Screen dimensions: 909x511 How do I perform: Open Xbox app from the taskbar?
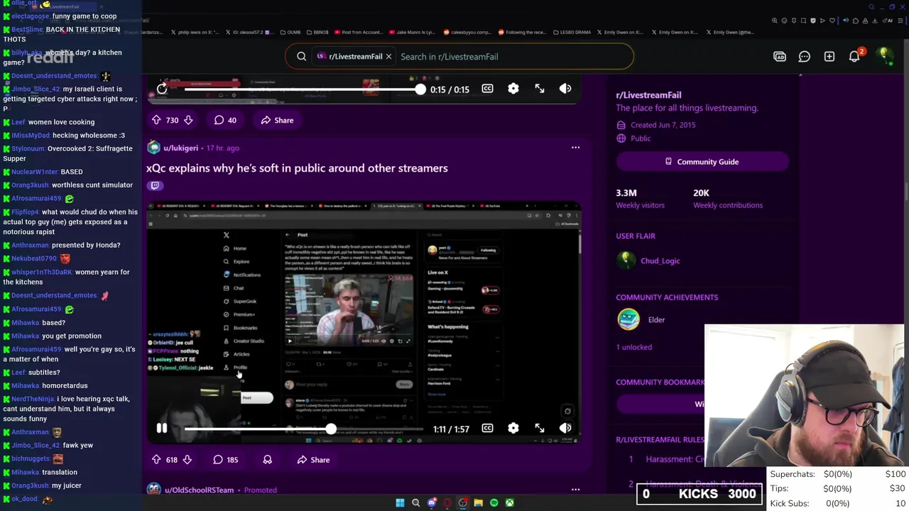[510, 502]
